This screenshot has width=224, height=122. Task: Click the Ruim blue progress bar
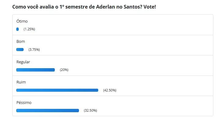[x=57, y=90]
